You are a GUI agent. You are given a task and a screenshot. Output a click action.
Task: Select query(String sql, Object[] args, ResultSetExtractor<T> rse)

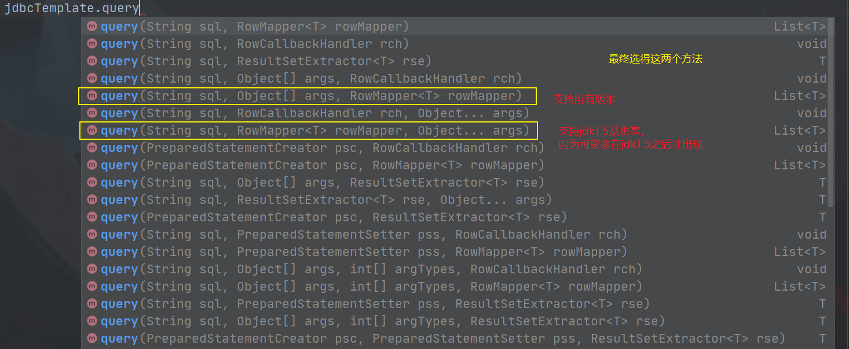coord(454,183)
